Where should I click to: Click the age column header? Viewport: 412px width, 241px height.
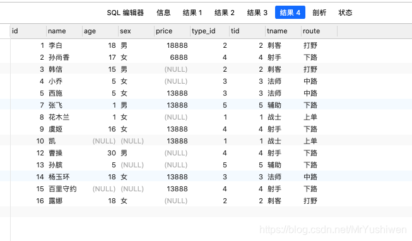pos(100,31)
